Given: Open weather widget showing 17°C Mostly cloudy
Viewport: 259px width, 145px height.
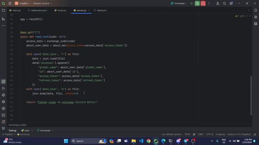Looking at the screenshot, I should (13, 141).
